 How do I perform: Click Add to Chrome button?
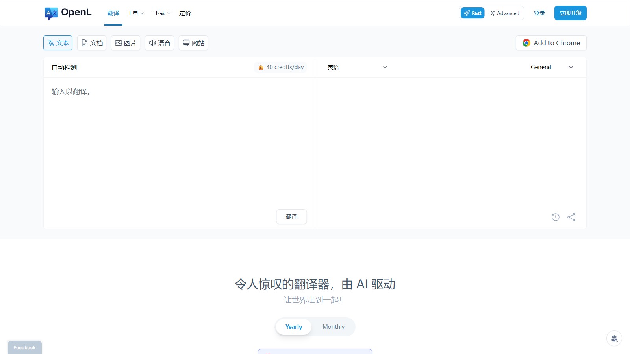point(551,43)
